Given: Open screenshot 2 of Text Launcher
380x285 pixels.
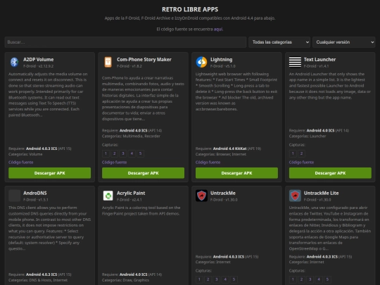Looking at the screenshot, I should point(301,153).
